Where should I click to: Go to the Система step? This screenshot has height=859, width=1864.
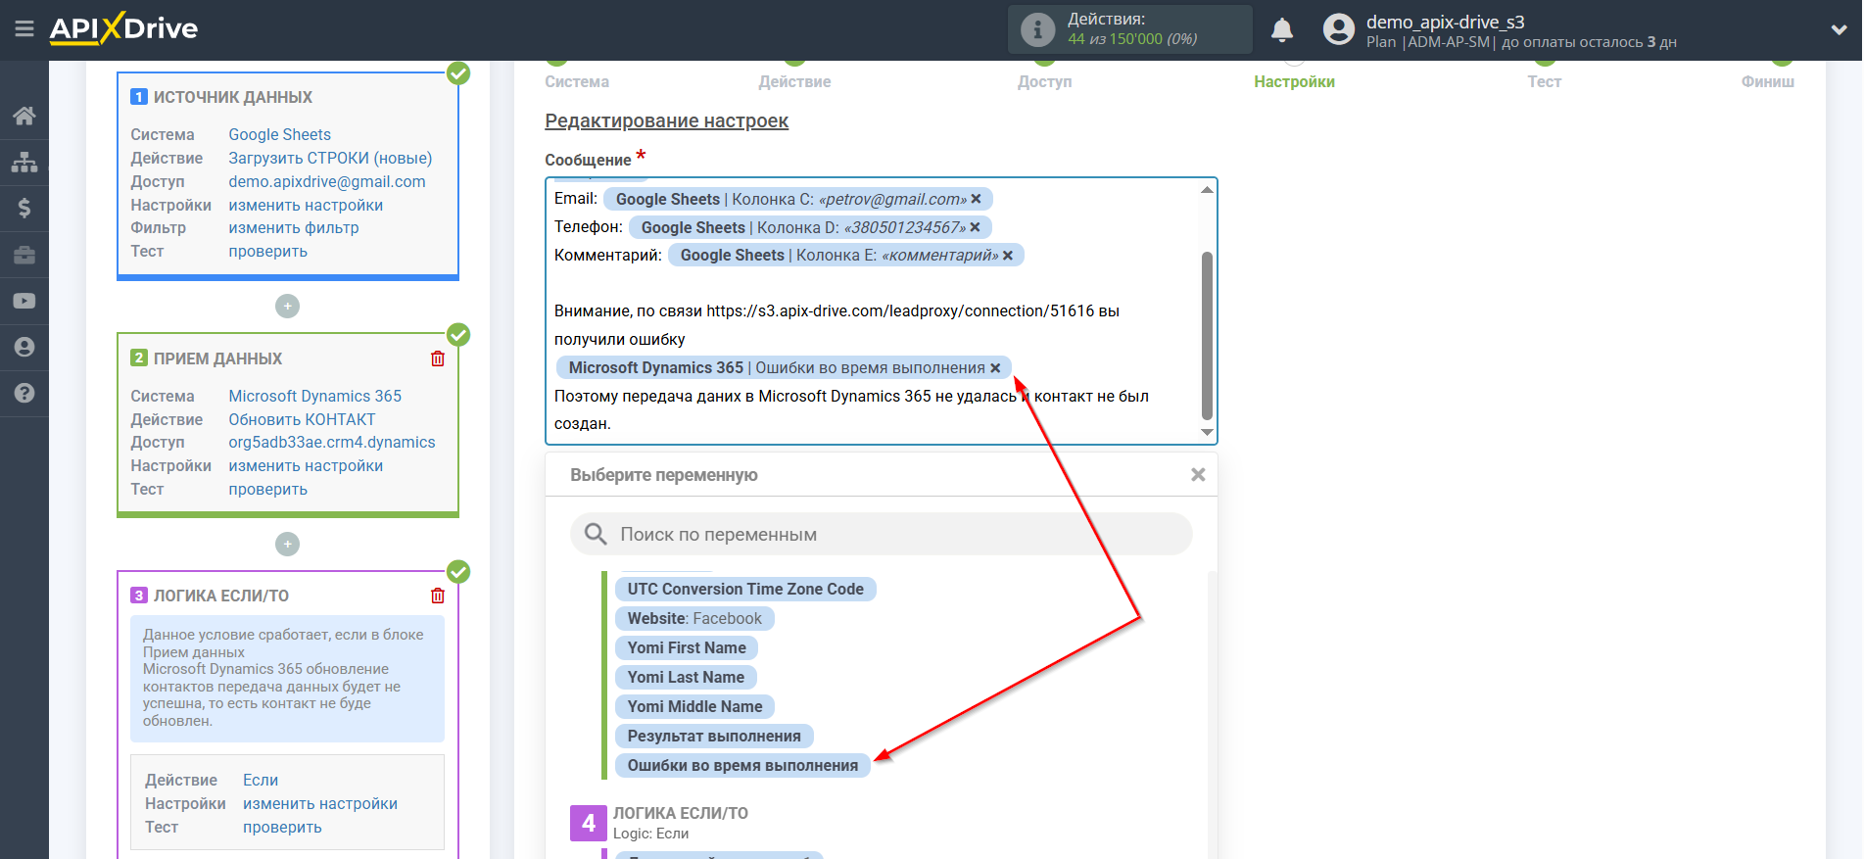[577, 81]
